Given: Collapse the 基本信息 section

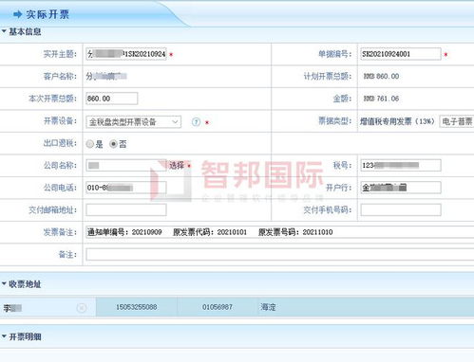Looking at the screenshot, I should 4,31.
